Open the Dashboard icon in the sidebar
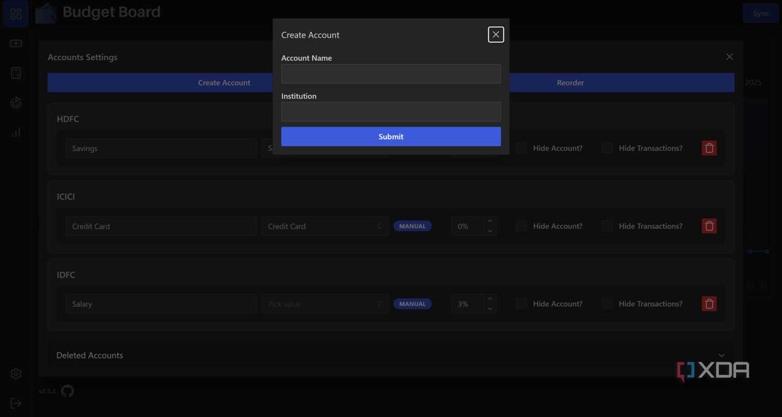Screen dimensions: 782x417 16,14
